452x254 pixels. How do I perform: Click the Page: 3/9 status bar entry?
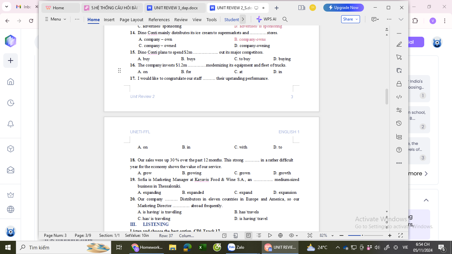pyautogui.click(x=83, y=235)
